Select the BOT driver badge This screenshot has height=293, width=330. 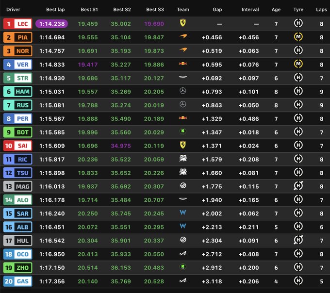click(17, 132)
